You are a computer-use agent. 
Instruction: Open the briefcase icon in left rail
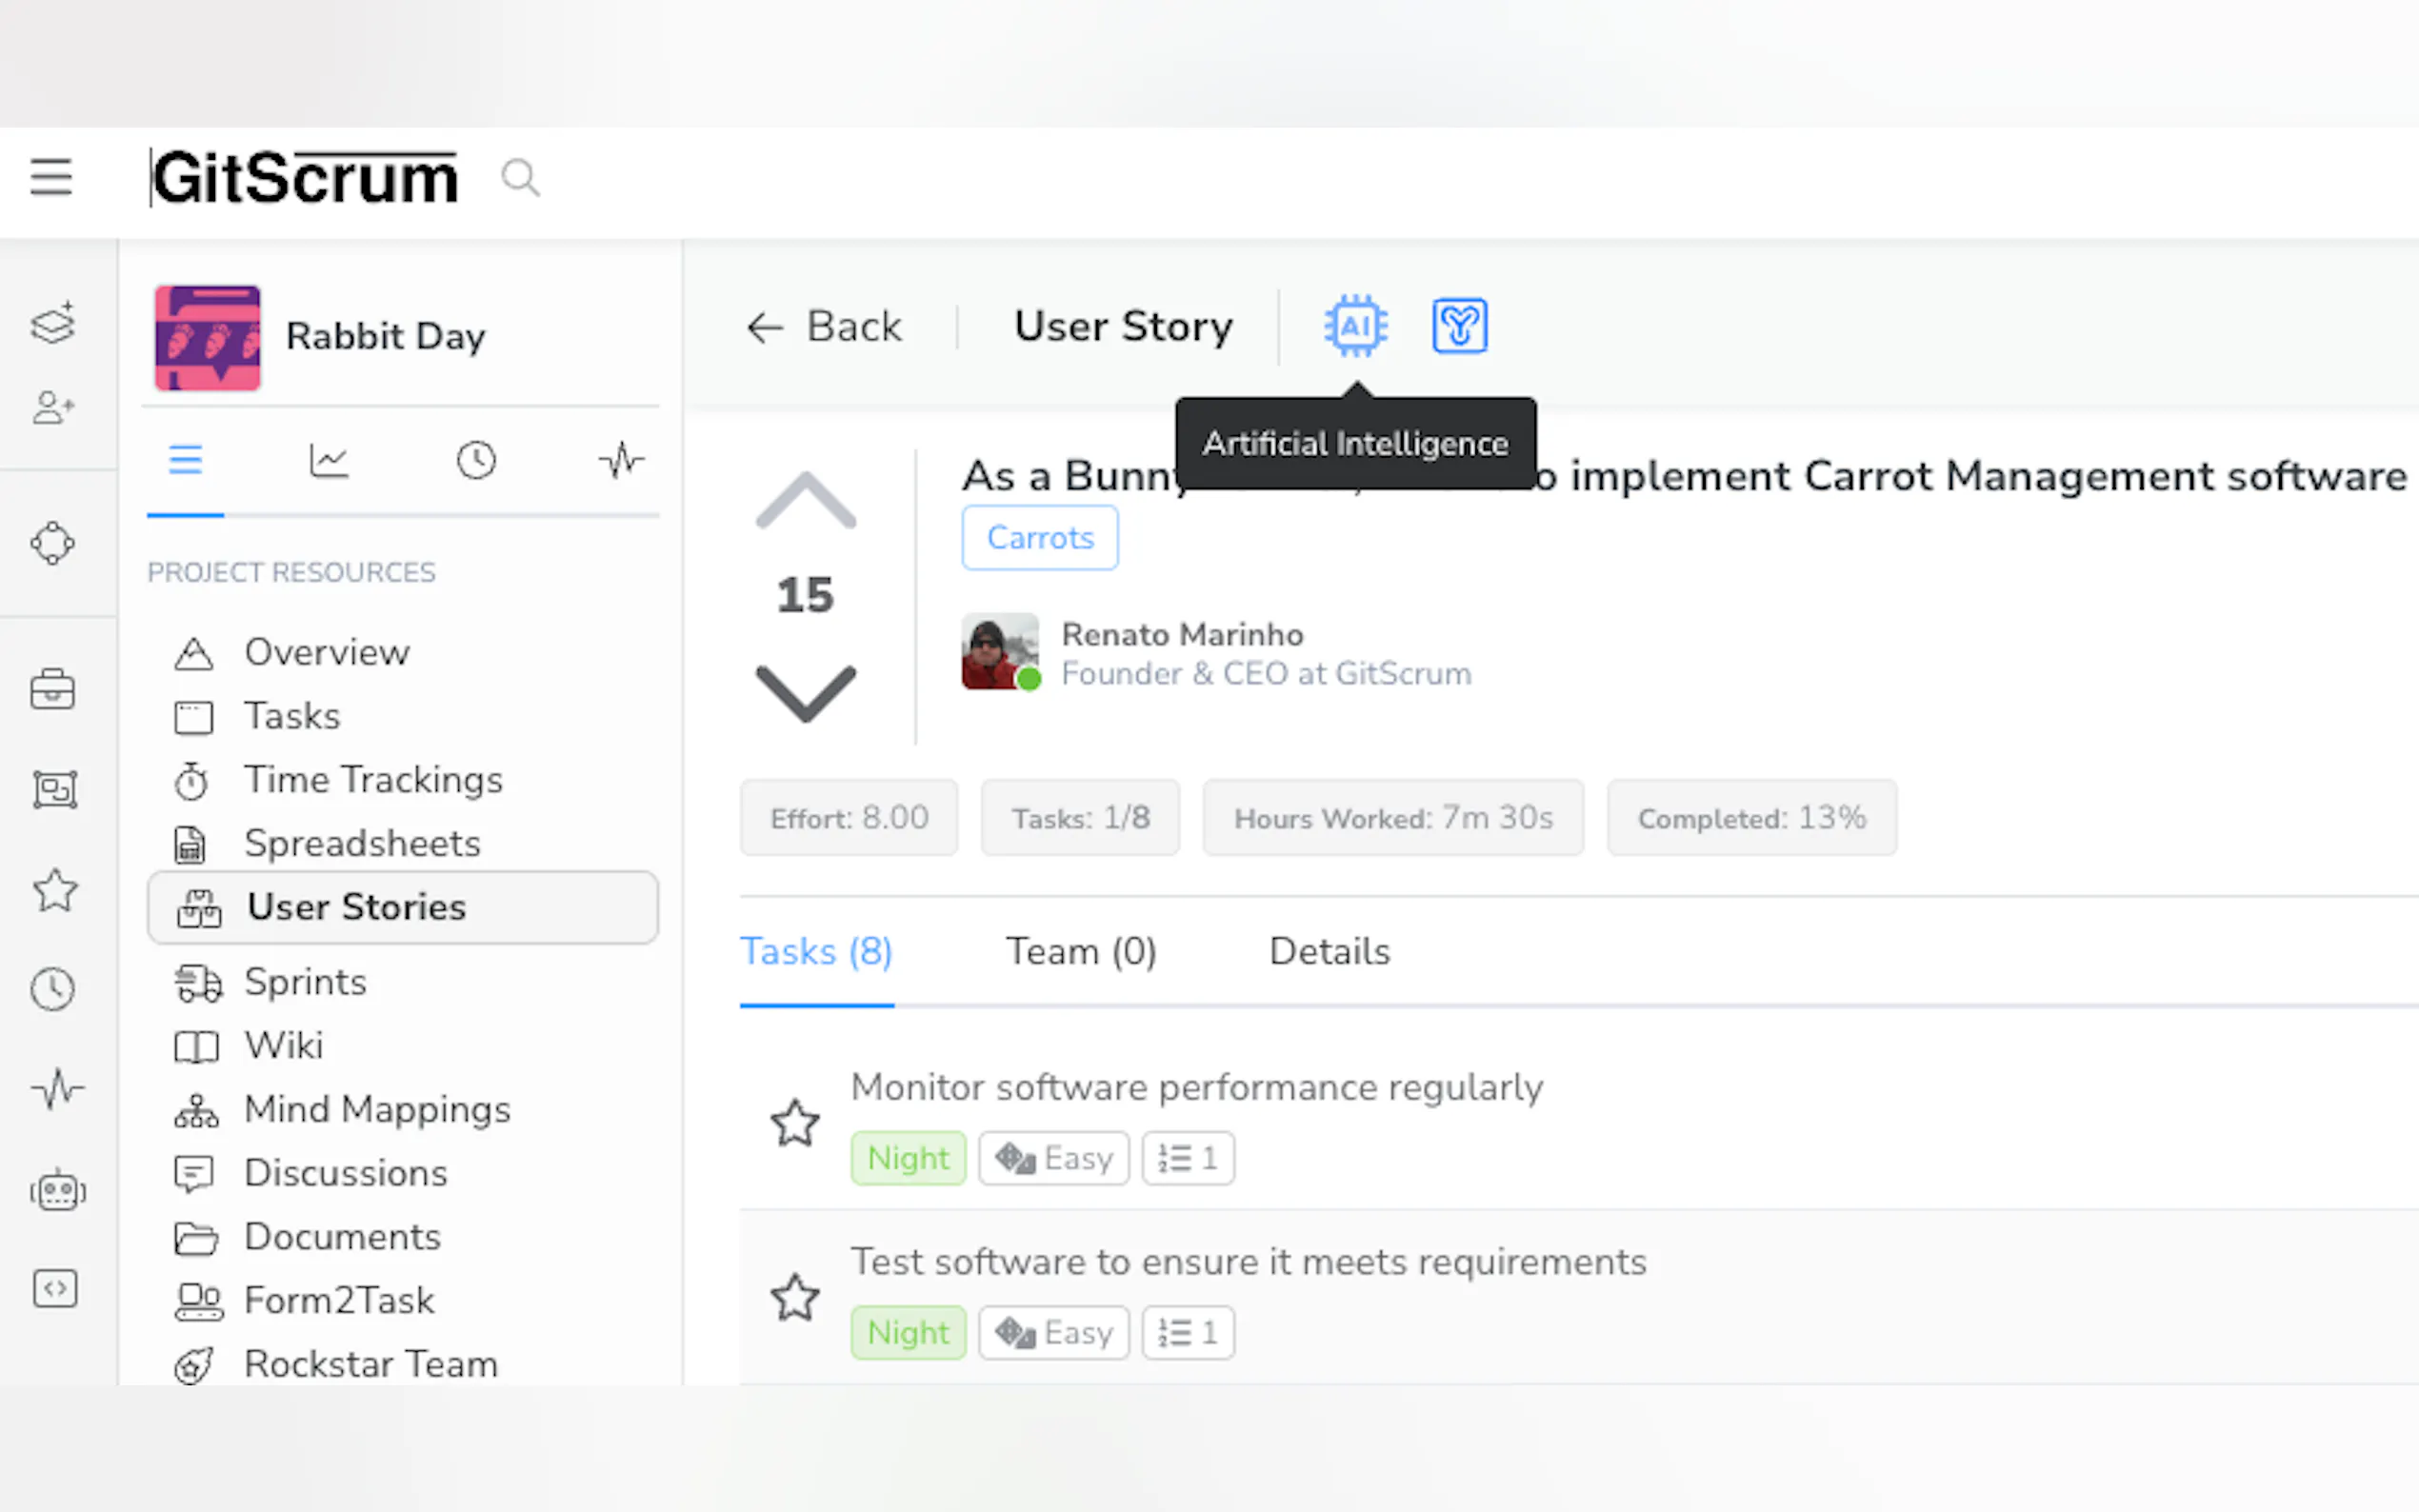click(x=53, y=690)
